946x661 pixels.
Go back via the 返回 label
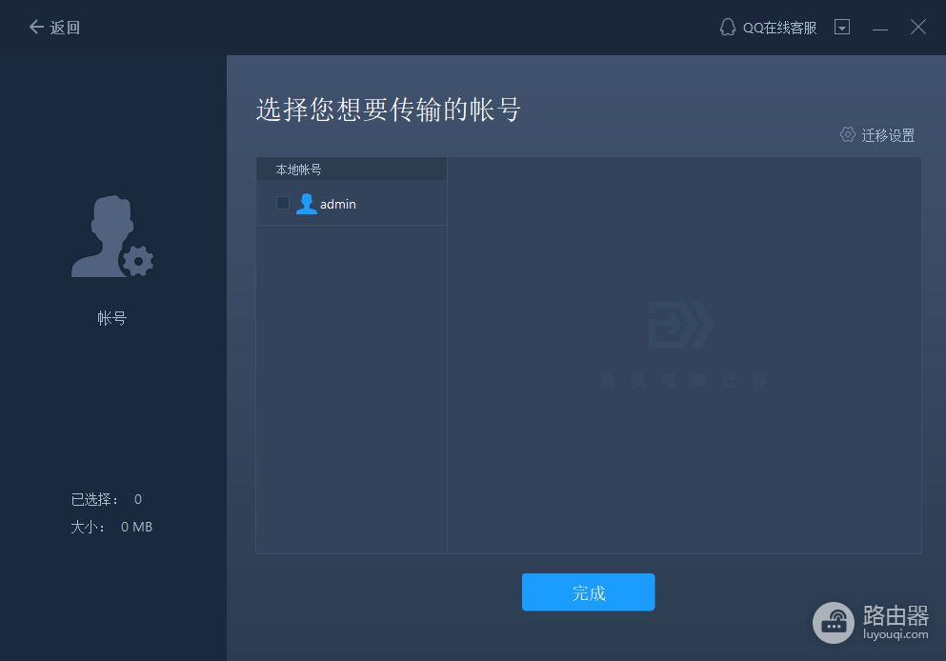tap(65, 28)
